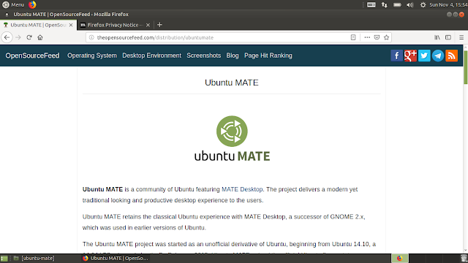Open the RSS feed icon

coord(452,56)
